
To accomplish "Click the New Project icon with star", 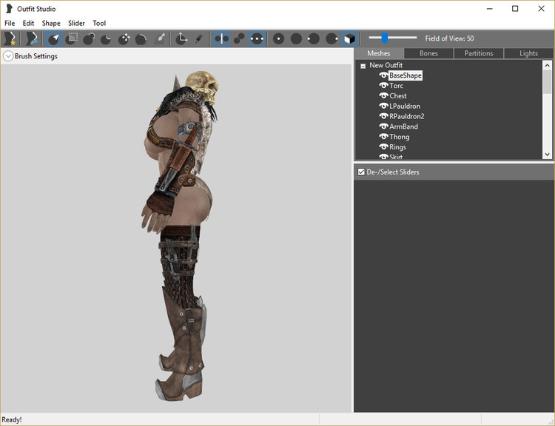I will (10, 38).
